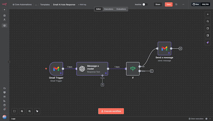This screenshot has width=213, height=121.
Task: Click the Email AI Auto Response workflow name
Action: click(x=64, y=4)
